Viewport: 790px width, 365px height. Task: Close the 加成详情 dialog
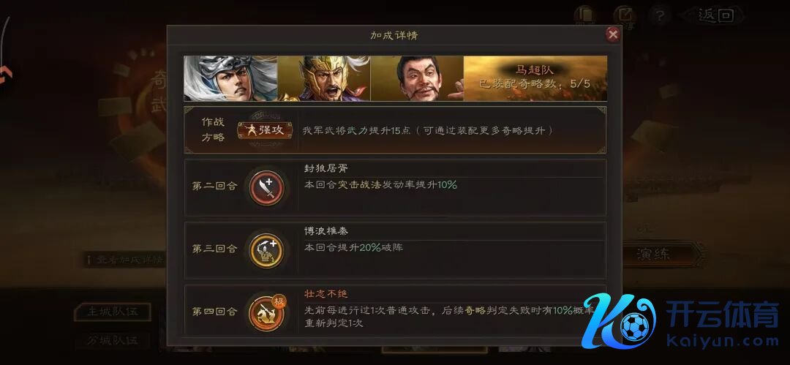click(613, 34)
